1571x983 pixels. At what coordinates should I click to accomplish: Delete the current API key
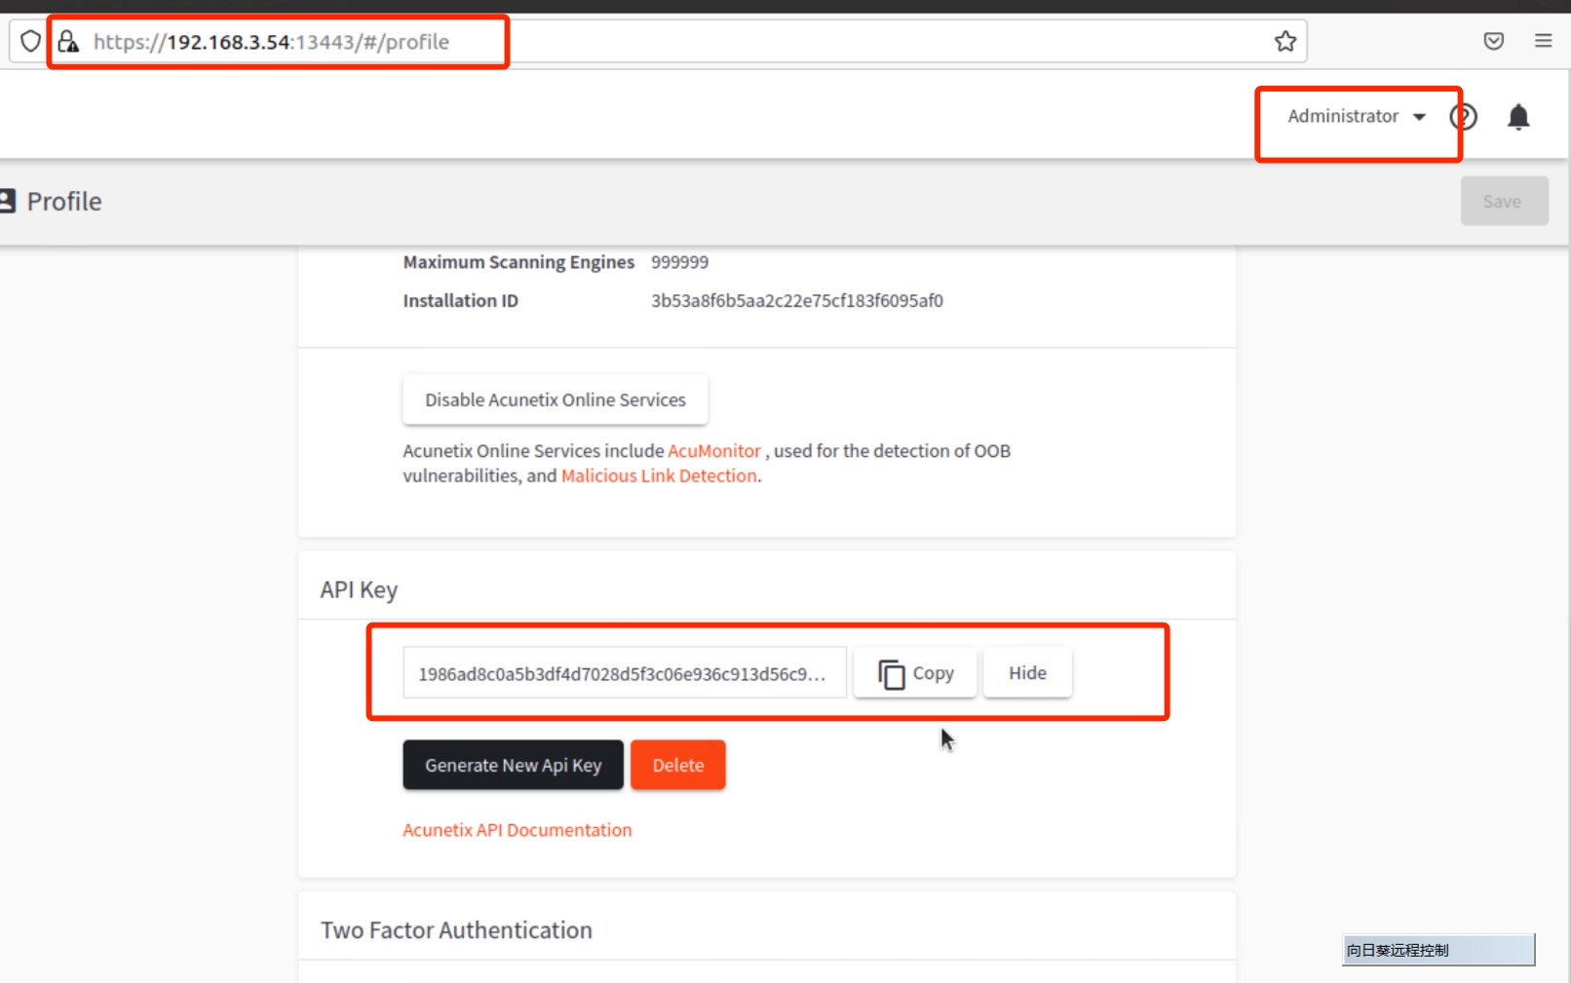coord(677,765)
